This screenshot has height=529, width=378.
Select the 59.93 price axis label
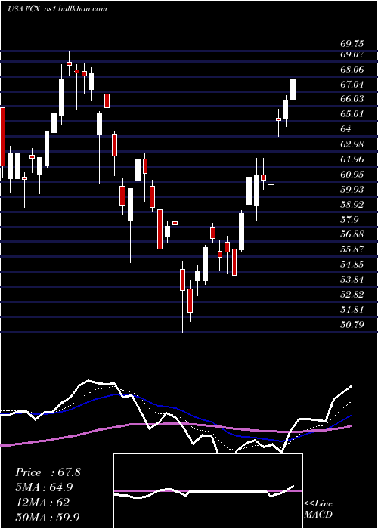[352, 189]
